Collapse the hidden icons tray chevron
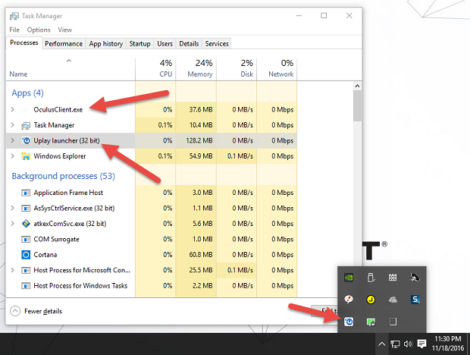Image resolution: width=470 pixels, height=355 pixels. (381, 344)
